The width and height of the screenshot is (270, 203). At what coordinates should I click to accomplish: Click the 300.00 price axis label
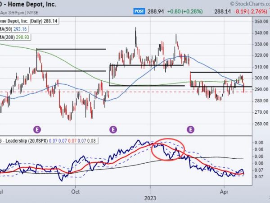261,78
